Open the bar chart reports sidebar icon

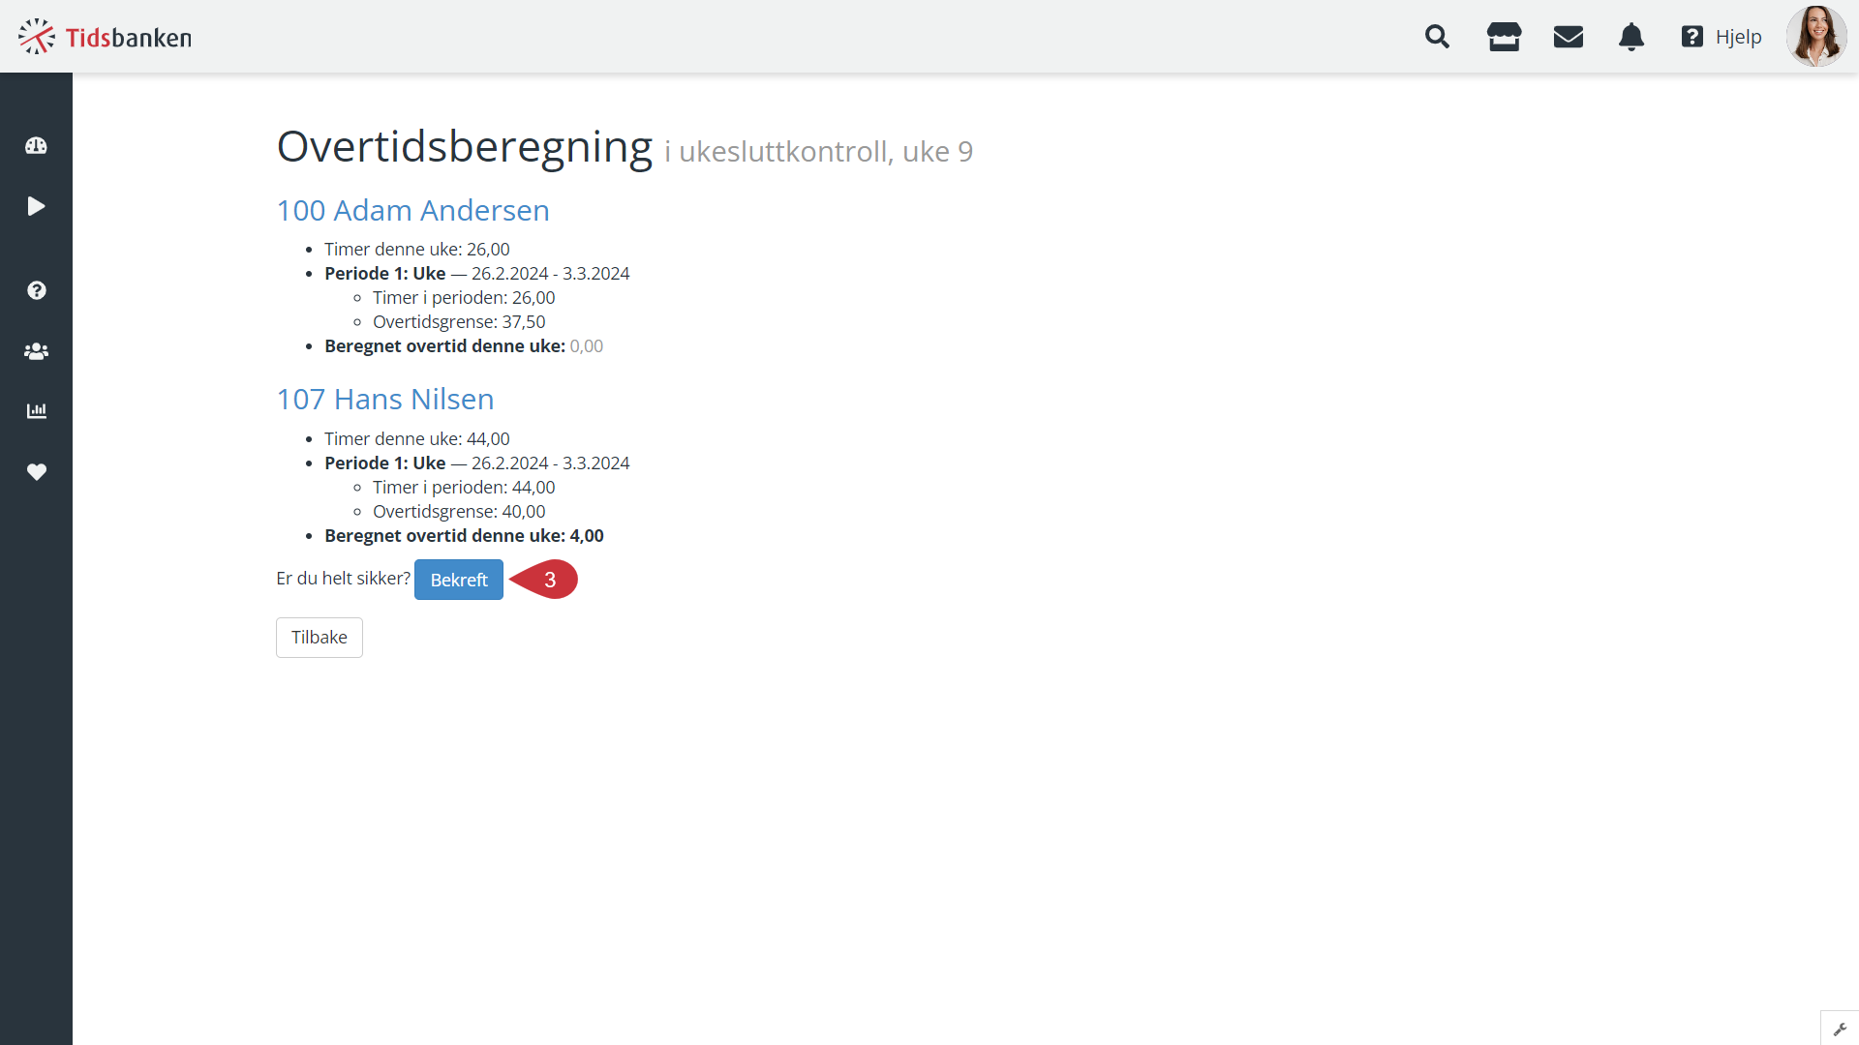click(36, 411)
